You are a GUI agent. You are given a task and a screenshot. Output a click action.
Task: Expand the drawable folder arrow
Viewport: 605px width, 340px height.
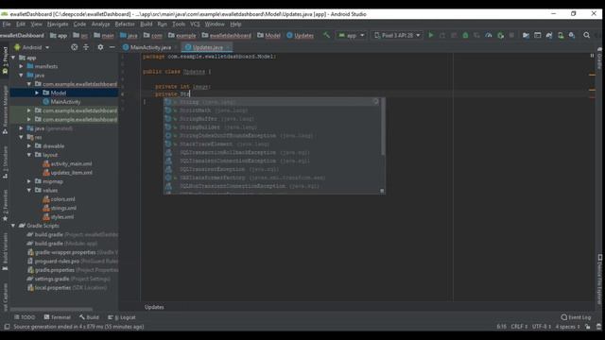(29, 146)
